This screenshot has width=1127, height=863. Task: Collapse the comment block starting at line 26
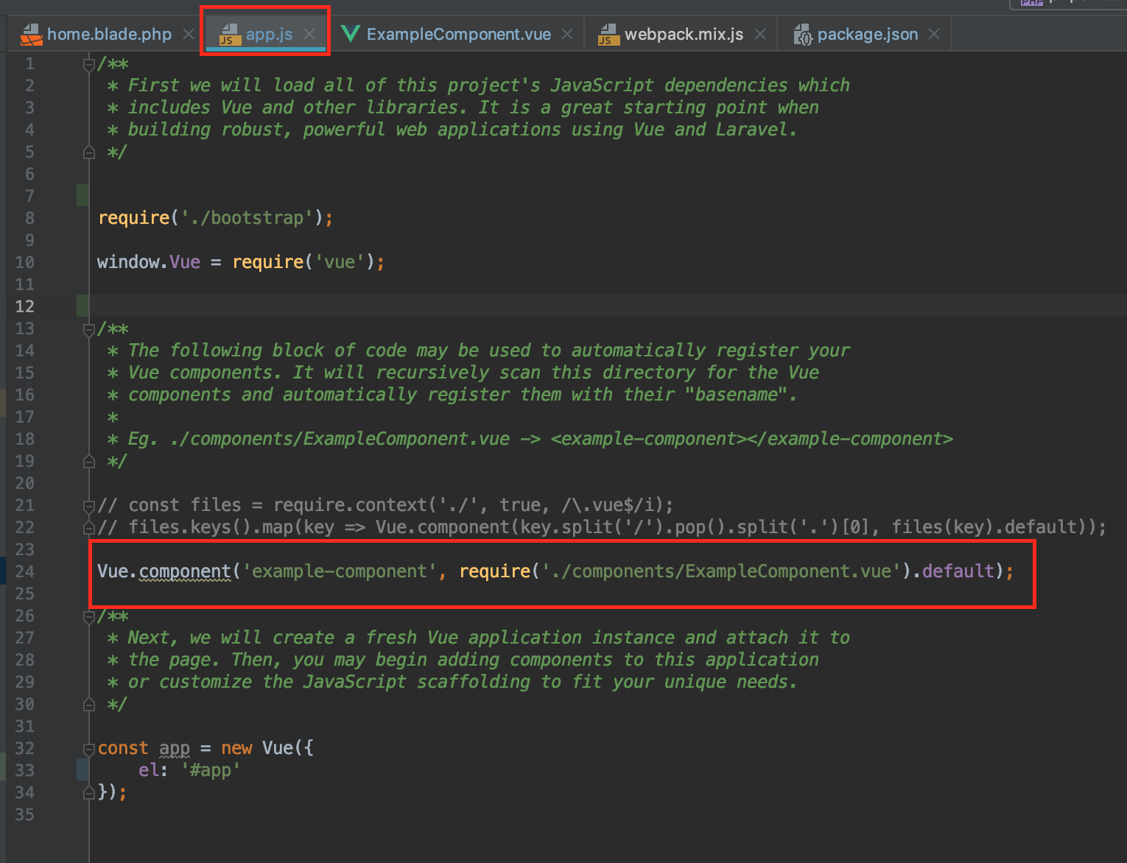[x=89, y=616]
